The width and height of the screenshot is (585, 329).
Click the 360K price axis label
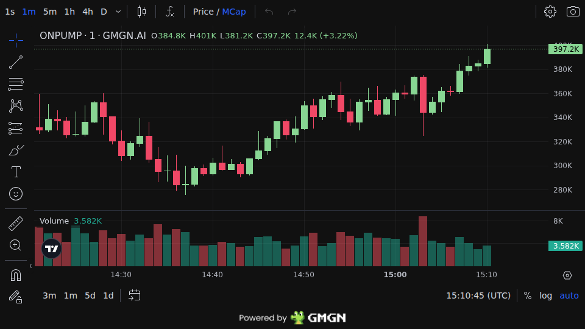pos(562,93)
